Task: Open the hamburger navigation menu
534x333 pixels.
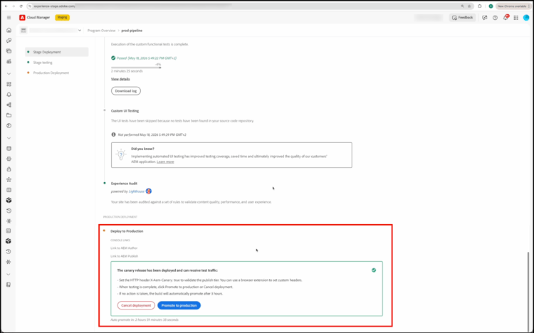Action: [x=9, y=17]
